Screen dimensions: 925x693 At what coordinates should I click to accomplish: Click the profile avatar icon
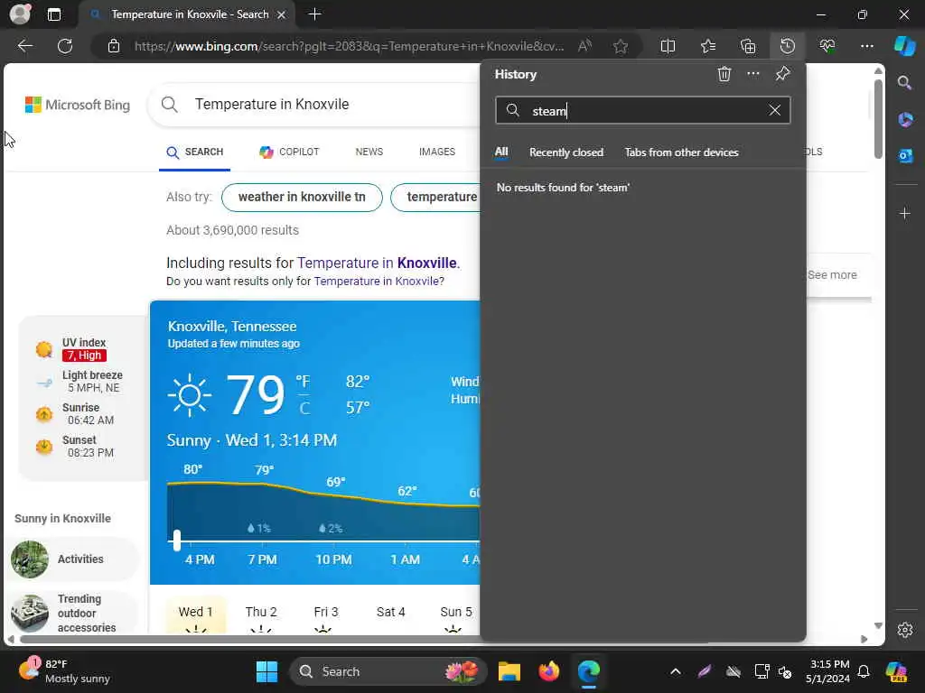coord(20,14)
